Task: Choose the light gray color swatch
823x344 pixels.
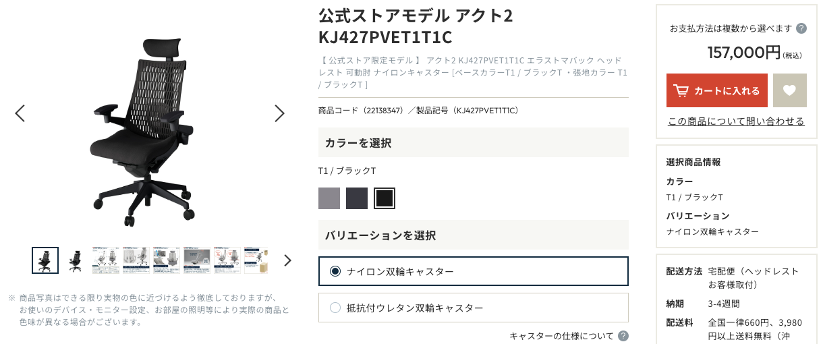Action: (x=329, y=198)
